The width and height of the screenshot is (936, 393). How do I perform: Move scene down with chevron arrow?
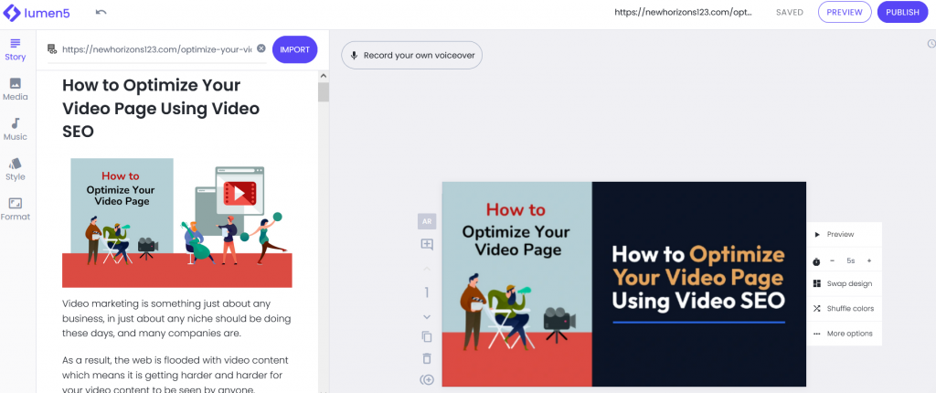click(x=427, y=316)
